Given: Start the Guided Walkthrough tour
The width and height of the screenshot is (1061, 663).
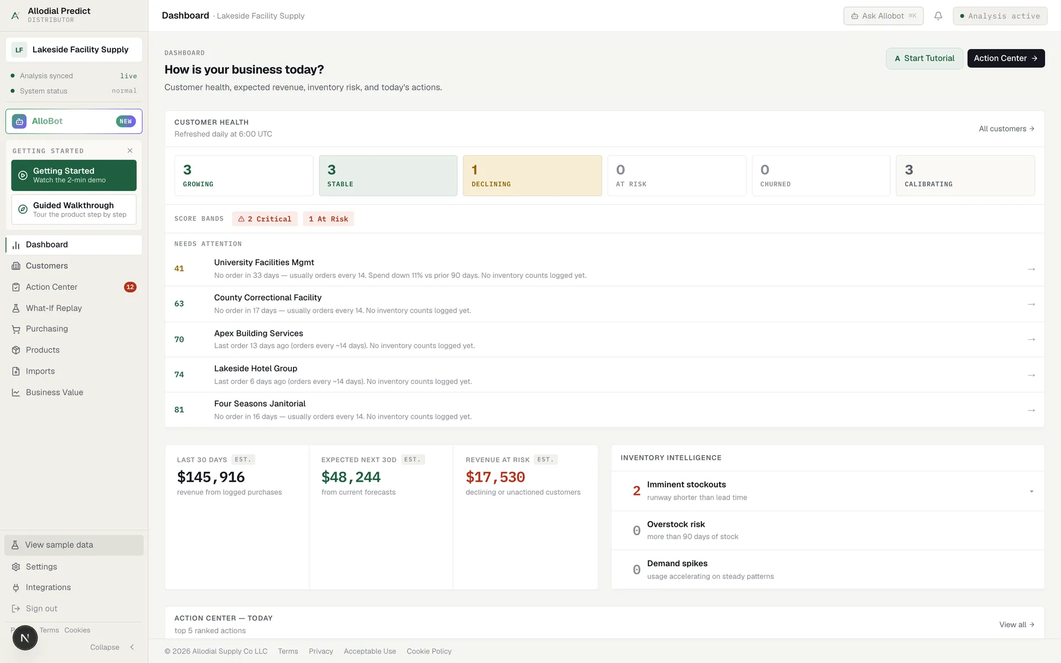Looking at the screenshot, I should point(74,209).
